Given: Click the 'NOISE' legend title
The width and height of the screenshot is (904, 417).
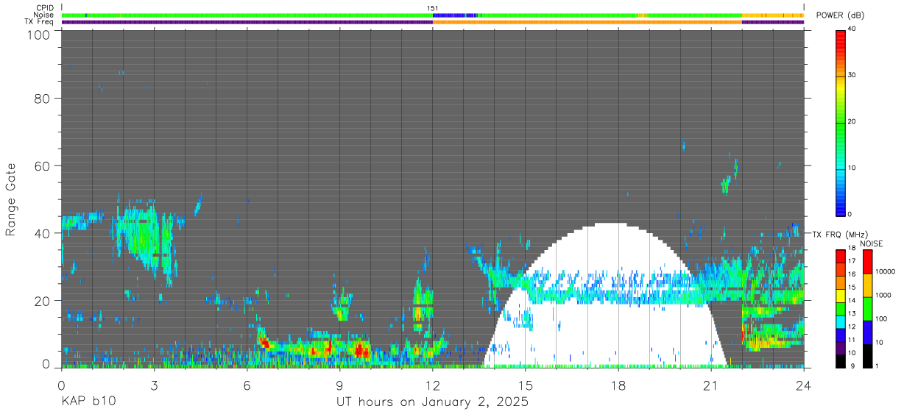Looking at the screenshot, I should tap(871, 243).
